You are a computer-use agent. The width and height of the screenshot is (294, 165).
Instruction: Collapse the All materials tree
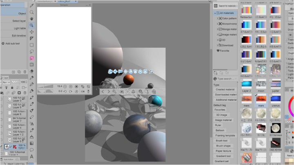(215, 13)
